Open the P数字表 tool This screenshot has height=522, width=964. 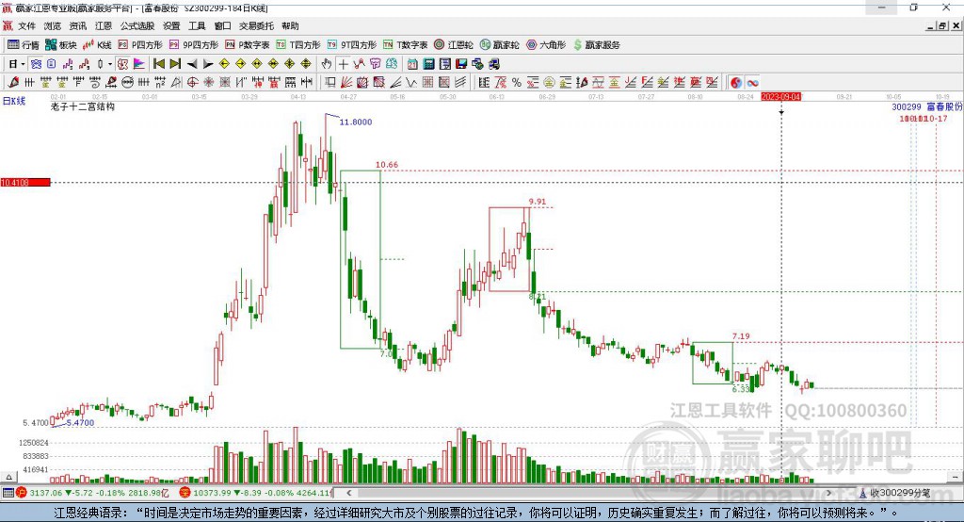pyautogui.click(x=248, y=45)
